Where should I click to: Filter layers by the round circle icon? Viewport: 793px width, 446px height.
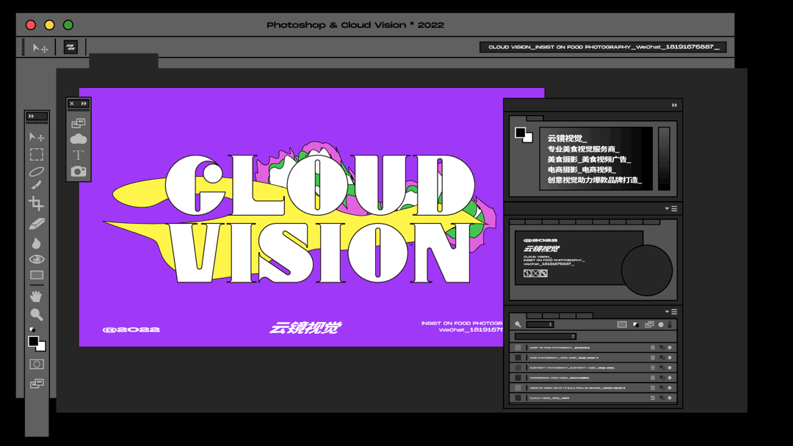[661, 325]
